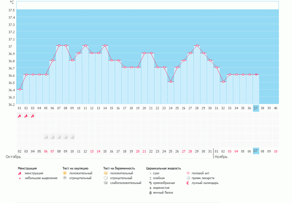Select the medication pill icon under cycle day 05
Screen dimensions: 292x203
[x=46, y=137]
